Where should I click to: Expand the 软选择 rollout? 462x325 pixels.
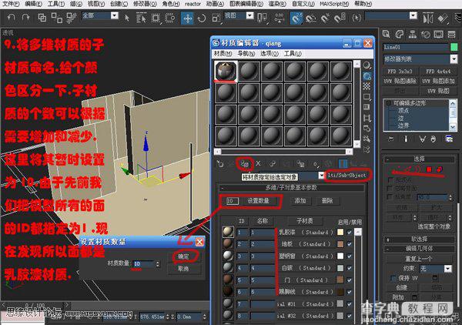pos(420,240)
